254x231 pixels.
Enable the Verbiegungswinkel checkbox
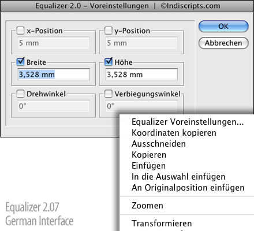(109, 94)
